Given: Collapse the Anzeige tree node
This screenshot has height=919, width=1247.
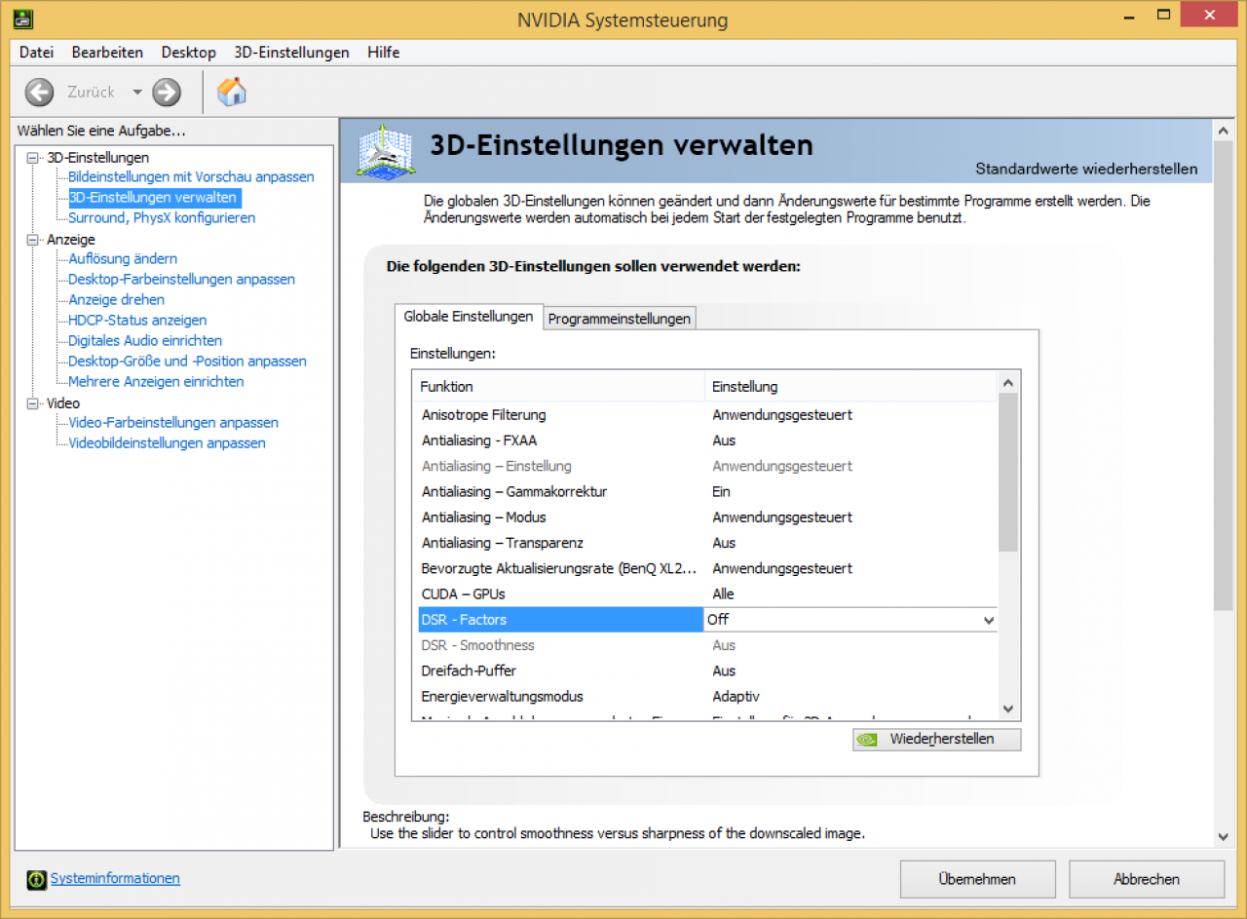Looking at the screenshot, I should [x=32, y=240].
